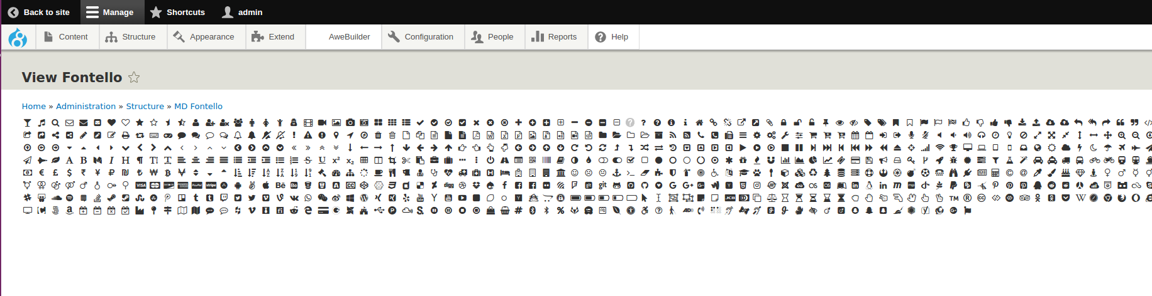The width and height of the screenshot is (1152, 296).
Task: Click the anchor icon
Action: point(616,172)
